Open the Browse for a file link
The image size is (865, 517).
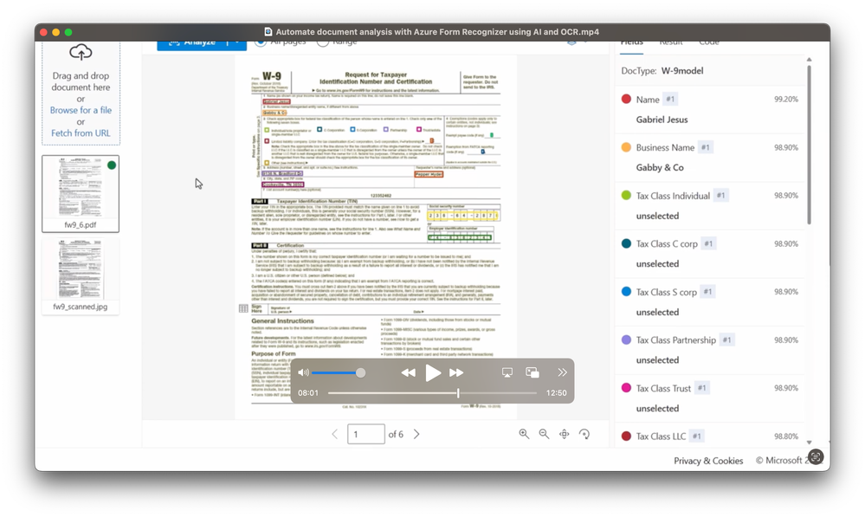point(81,110)
